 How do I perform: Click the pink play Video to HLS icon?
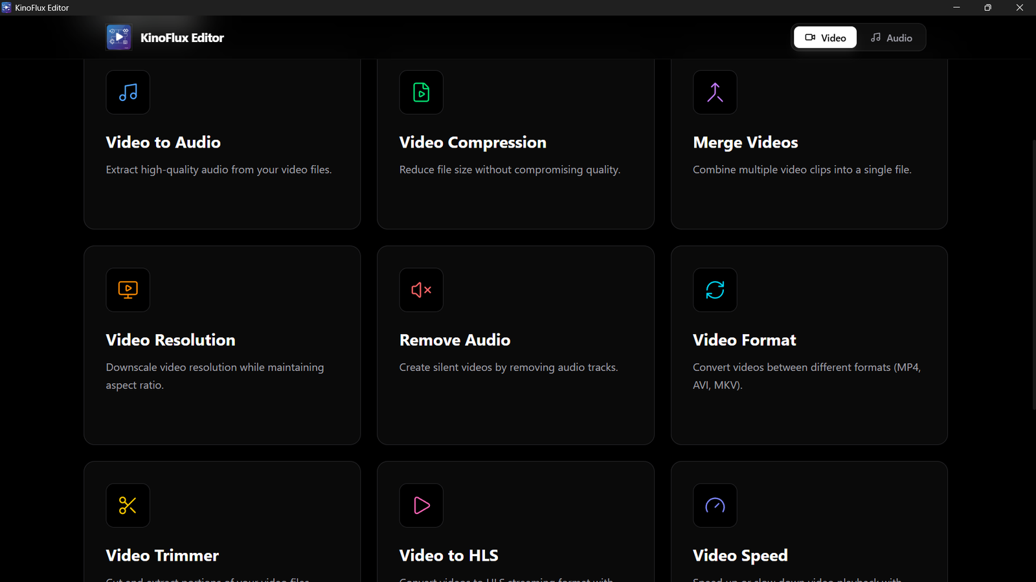click(x=421, y=506)
